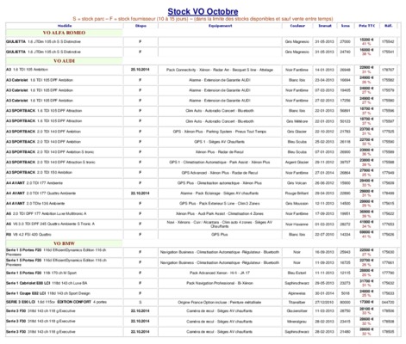Select the Dispo column header
This screenshot has width=406, height=344.
tap(141, 26)
